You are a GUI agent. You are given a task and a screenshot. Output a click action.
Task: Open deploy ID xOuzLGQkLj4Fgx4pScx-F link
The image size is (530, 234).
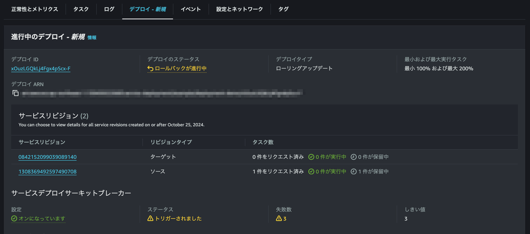click(41, 68)
